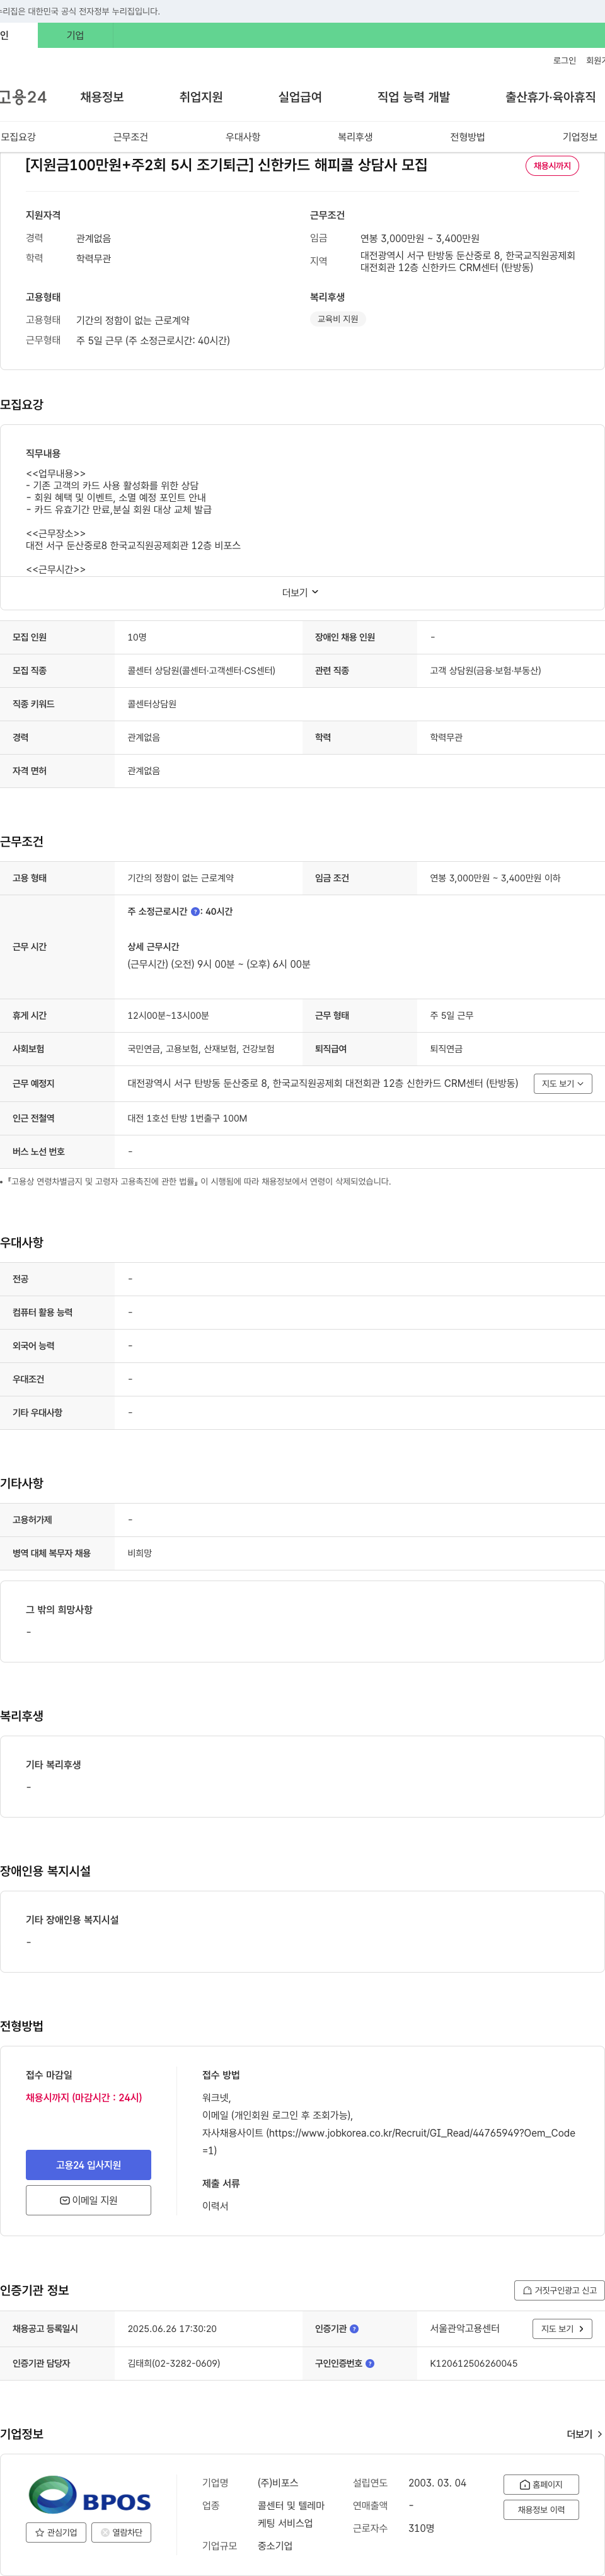Click 대전 1호선 탄방 1번출구 100M text

187,1119
